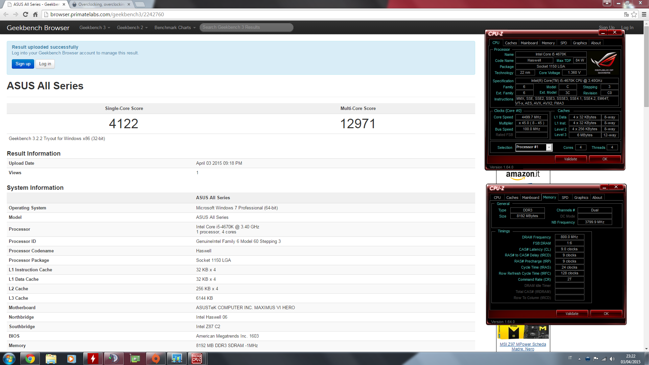Launch Windows Media Player taskbar icon
649x365 pixels.
(x=72, y=359)
